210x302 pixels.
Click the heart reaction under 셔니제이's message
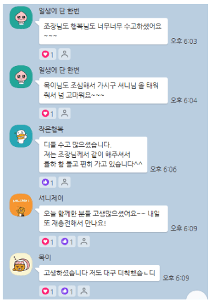point(47,241)
